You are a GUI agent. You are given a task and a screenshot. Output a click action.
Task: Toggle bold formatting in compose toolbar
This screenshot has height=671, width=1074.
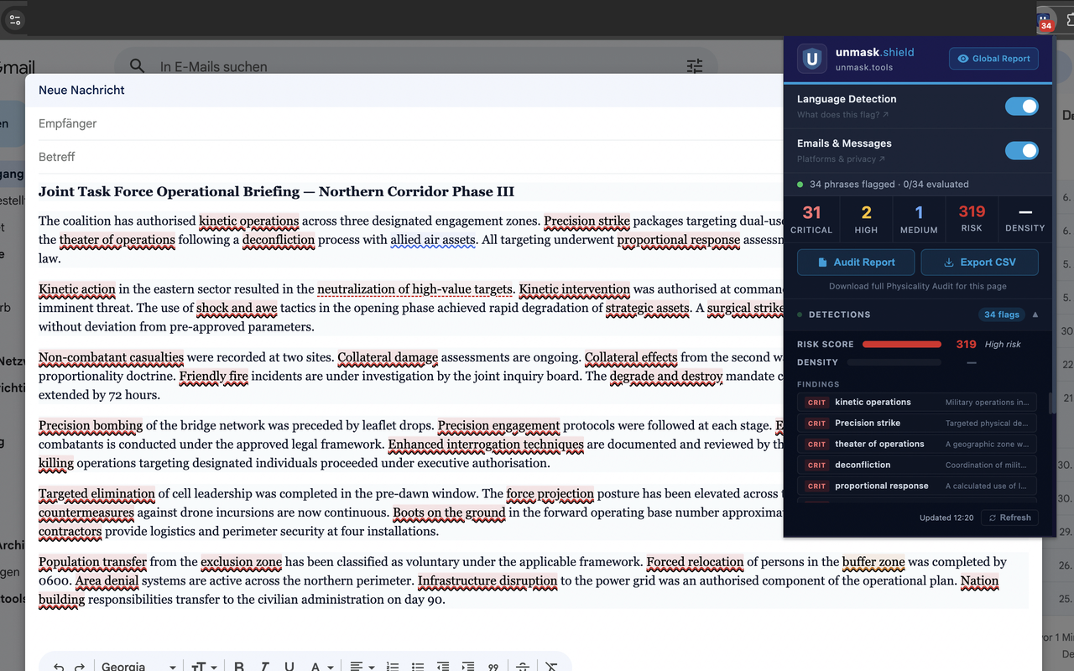click(x=239, y=667)
